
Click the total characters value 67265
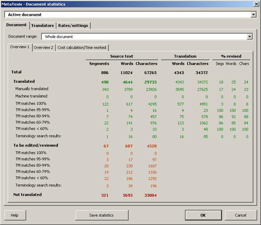click(150, 73)
